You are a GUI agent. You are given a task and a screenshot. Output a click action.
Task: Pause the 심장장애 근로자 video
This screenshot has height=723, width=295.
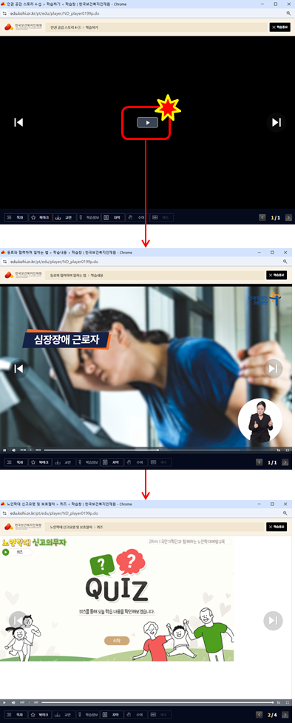click(x=4, y=450)
